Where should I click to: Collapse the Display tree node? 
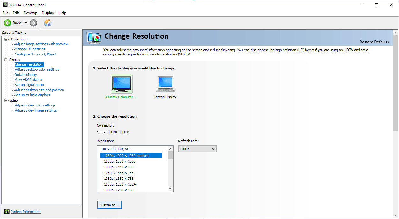click(6, 60)
